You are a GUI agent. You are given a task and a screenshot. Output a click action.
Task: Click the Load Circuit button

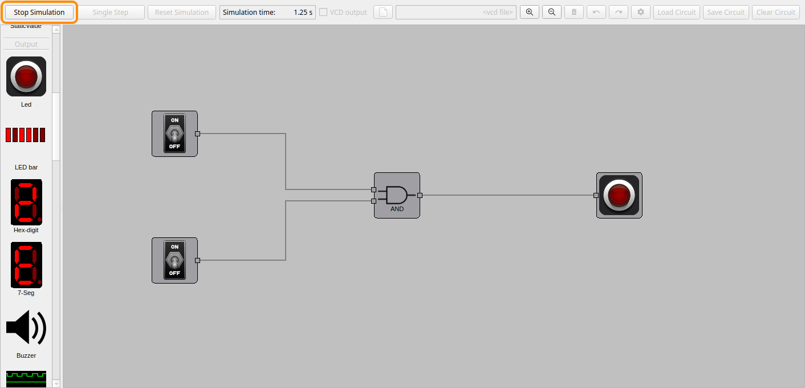[x=677, y=13]
